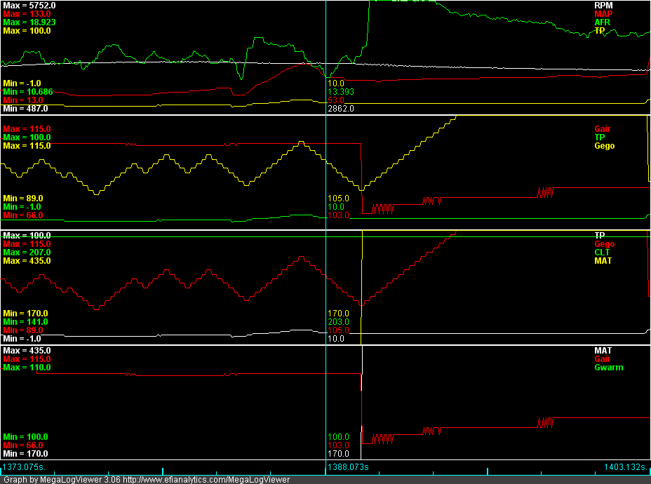Click the yellow 'Min = 89.0' value
Viewport: 651px width, 484px height.
[x=23, y=199]
